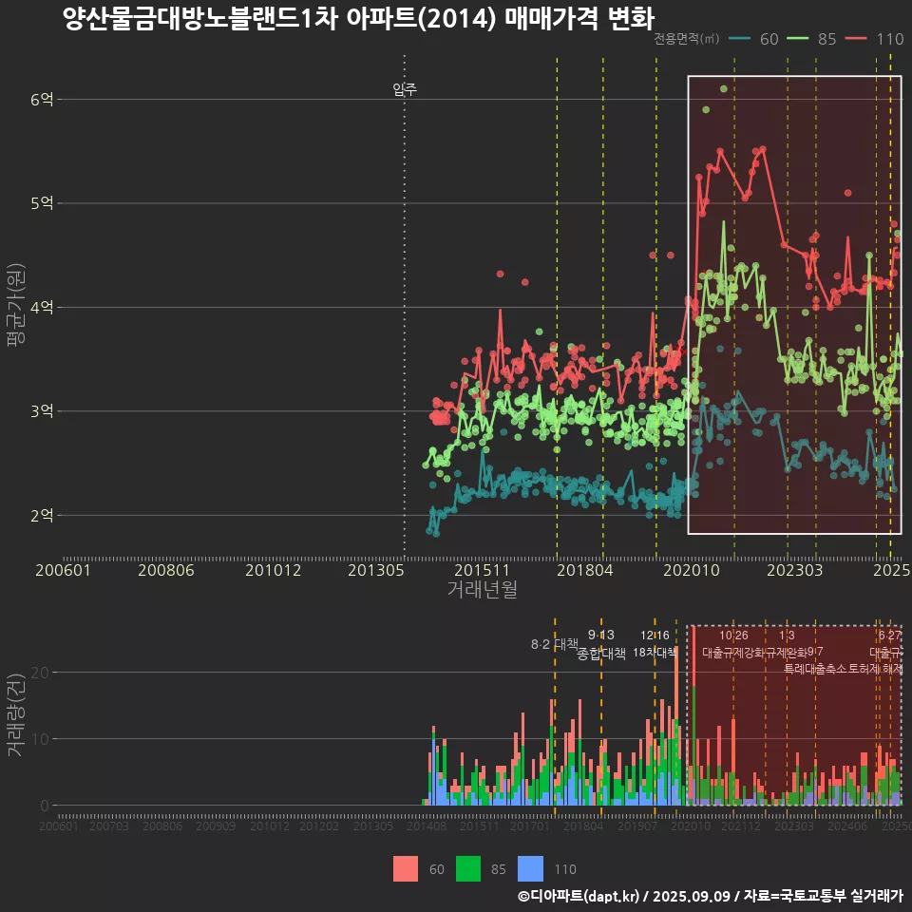This screenshot has width=912, height=912.
Task: Click the 입주 move-in marker label
Action: [405, 89]
